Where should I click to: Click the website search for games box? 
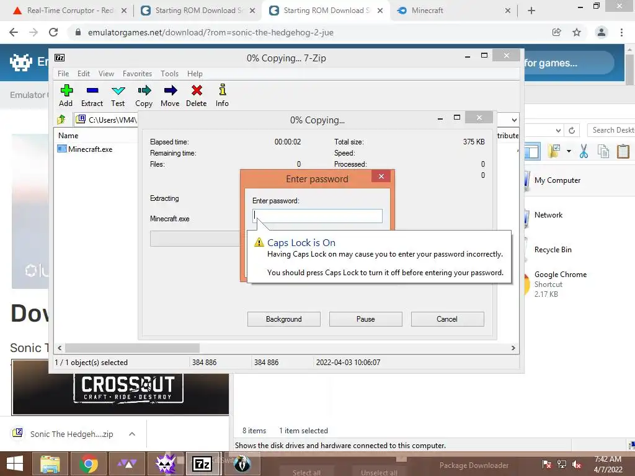568,63
